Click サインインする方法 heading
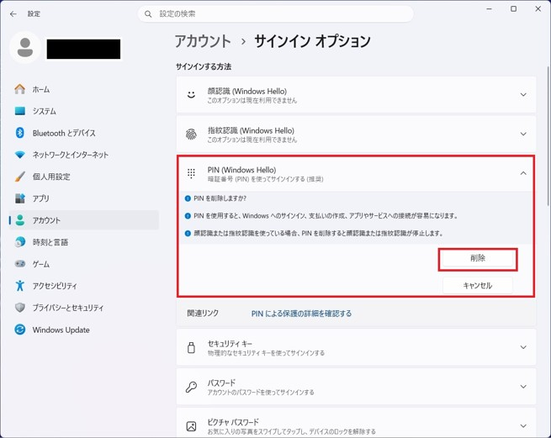 (x=204, y=66)
